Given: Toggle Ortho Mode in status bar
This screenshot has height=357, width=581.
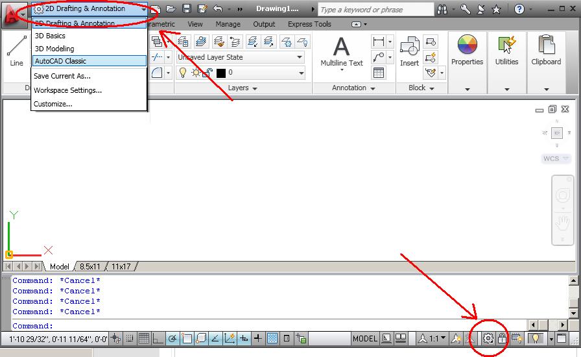Looking at the screenshot, I should point(158,338).
